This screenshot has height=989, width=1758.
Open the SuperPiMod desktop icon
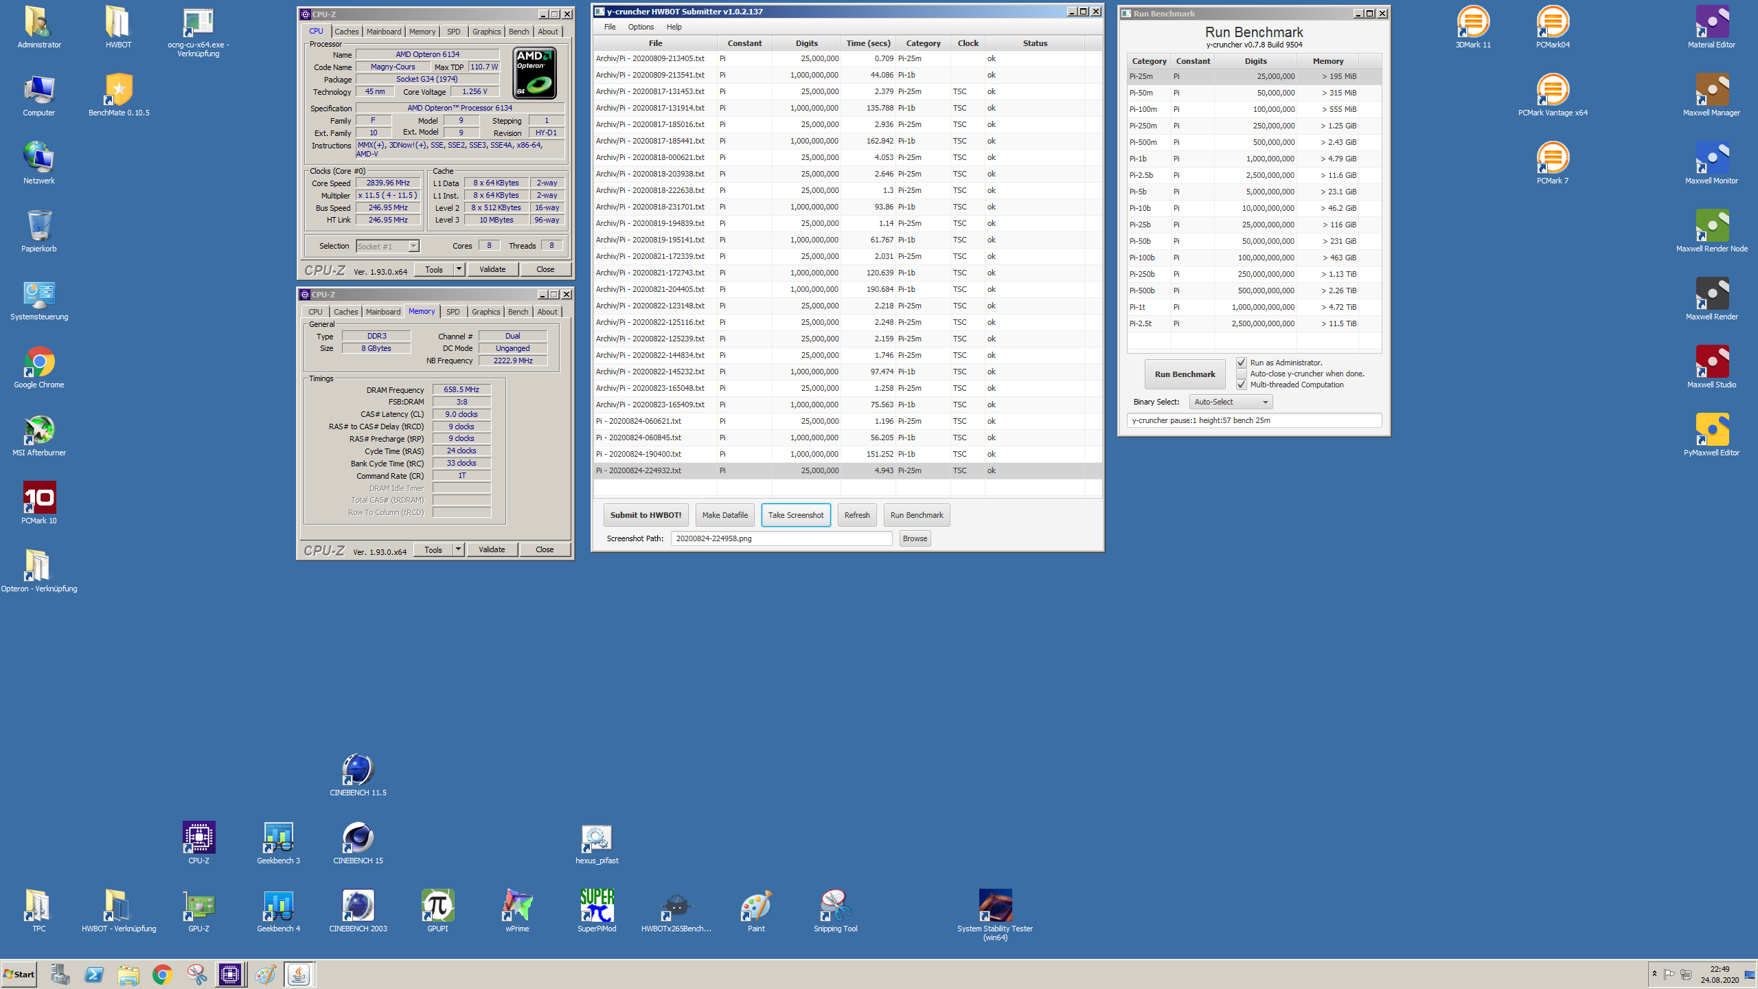point(597,911)
